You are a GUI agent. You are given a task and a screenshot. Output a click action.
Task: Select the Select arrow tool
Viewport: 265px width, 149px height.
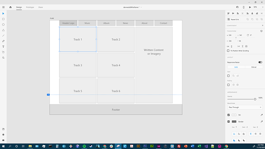3,14
